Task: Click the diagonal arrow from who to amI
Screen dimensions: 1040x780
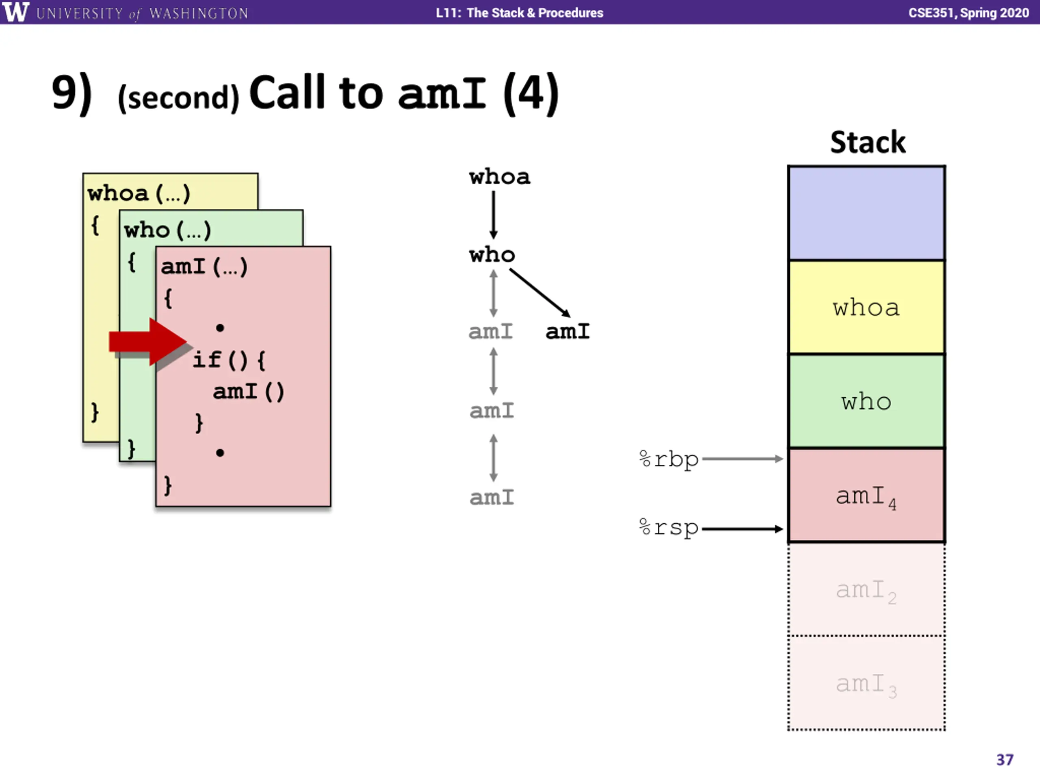Action: click(x=540, y=293)
